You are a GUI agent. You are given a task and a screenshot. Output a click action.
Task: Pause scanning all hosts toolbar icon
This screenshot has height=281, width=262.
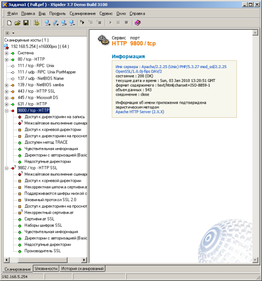[91, 22]
